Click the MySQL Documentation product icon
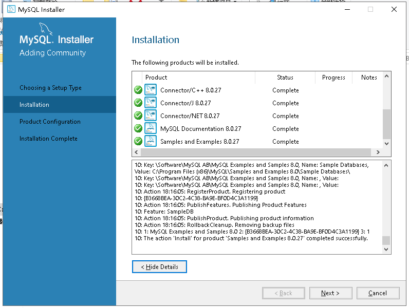The image size is (409, 308). click(151, 128)
